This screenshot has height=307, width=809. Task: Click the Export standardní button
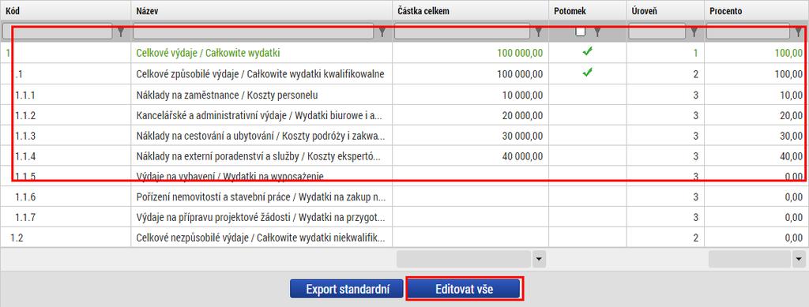click(x=347, y=289)
